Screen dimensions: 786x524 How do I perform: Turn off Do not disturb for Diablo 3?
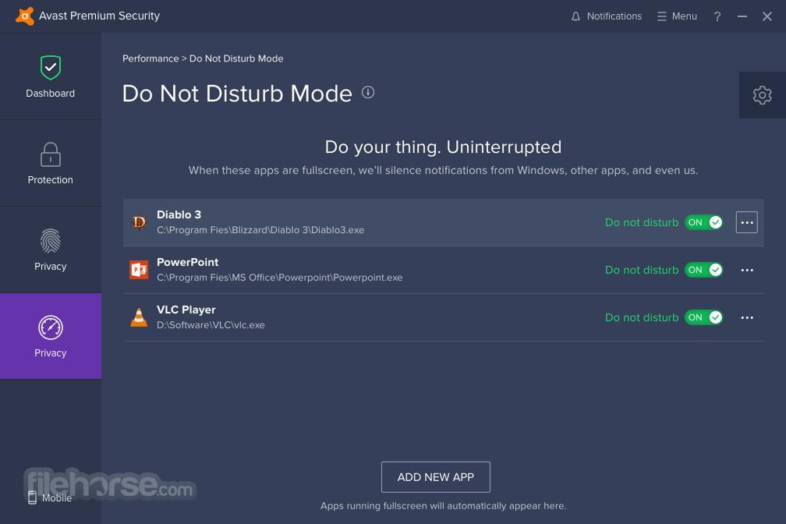[x=704, y=223]
